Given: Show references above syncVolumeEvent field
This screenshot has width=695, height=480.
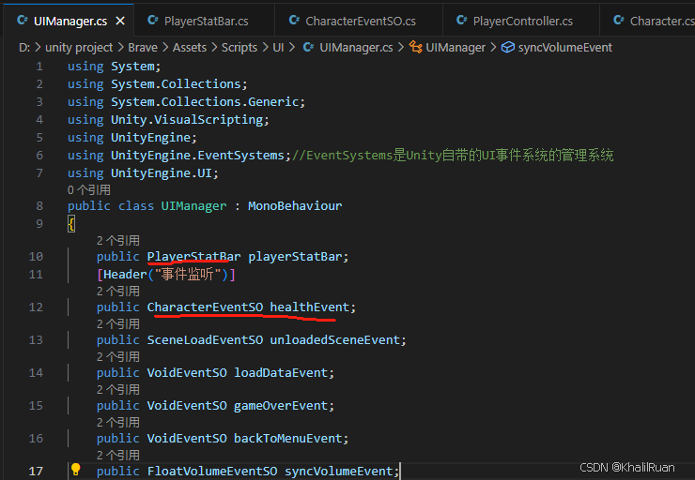Looking at the screenshot, I should [118, 455].
